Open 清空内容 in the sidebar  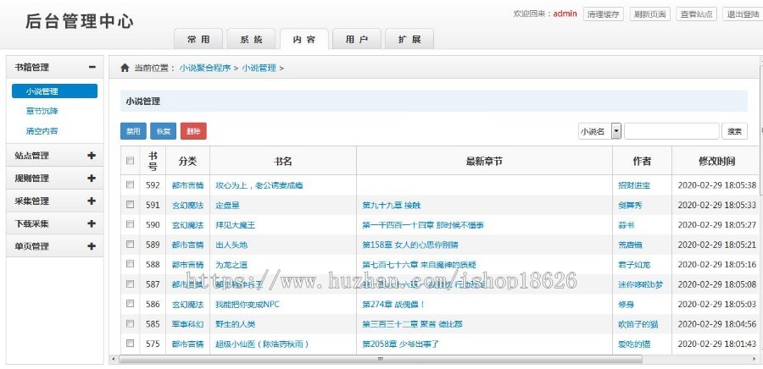pos(42,131)
